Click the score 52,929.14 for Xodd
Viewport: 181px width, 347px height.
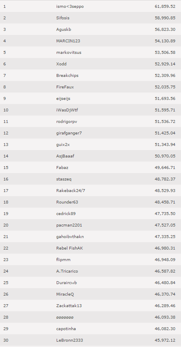tap(165, 64)
